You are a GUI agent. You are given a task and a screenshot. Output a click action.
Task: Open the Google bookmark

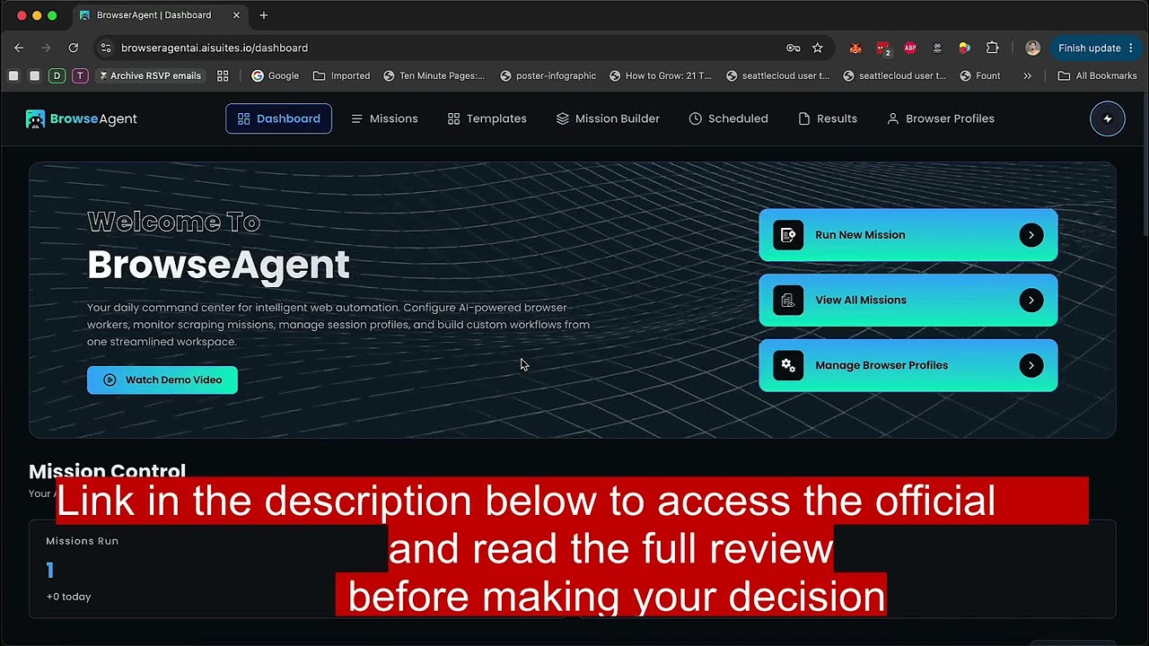click(x=275, y=76)
